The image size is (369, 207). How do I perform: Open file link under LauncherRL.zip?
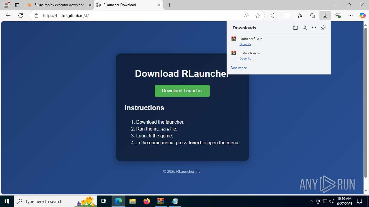pyautogui.click(x=245, y=44)
